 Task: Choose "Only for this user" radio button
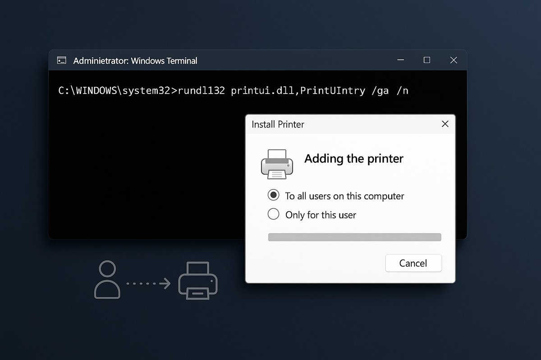273,214
